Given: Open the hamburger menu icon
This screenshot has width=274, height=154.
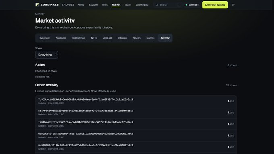Looking at the screenshot, I should tap(233, 5).
